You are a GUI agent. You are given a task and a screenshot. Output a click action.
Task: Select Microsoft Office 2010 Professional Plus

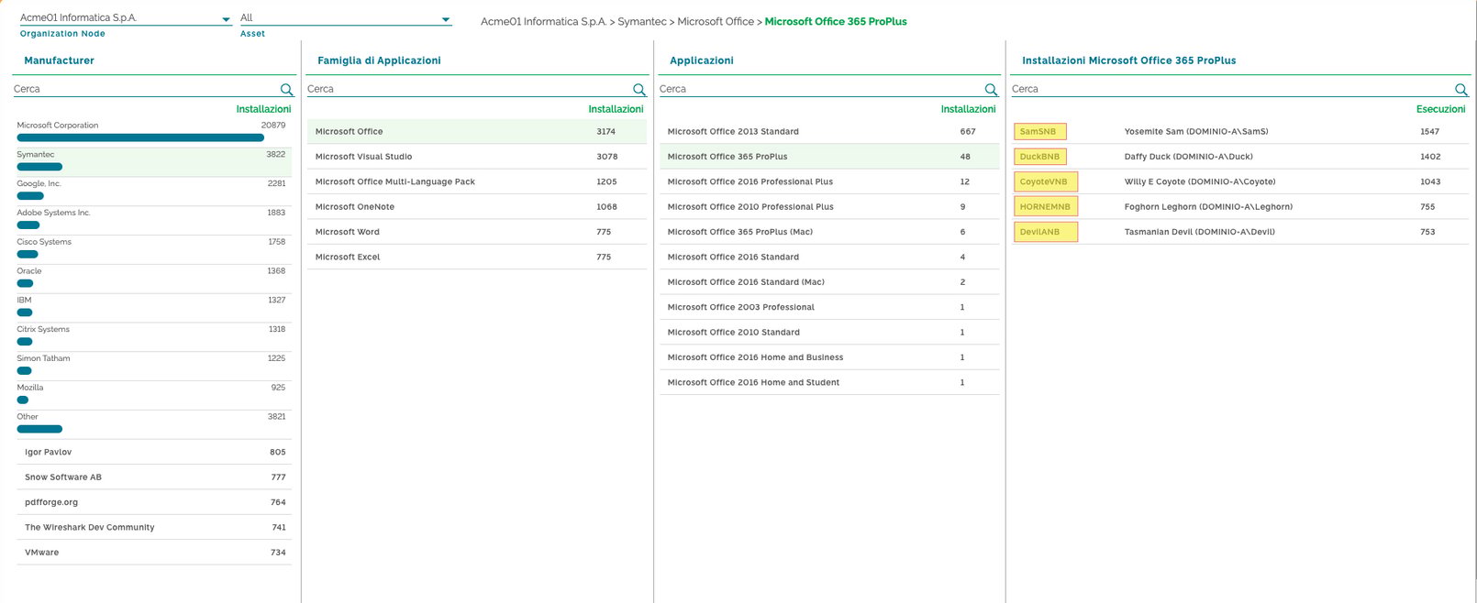(x=829, y=207)
